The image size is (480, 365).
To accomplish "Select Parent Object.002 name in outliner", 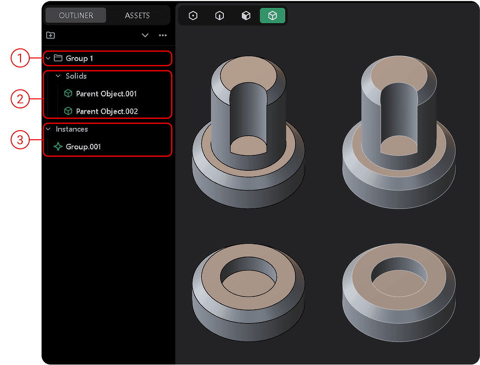I will (x=107, y=111).
